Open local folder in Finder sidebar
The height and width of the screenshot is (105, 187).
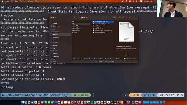[54, 48]
